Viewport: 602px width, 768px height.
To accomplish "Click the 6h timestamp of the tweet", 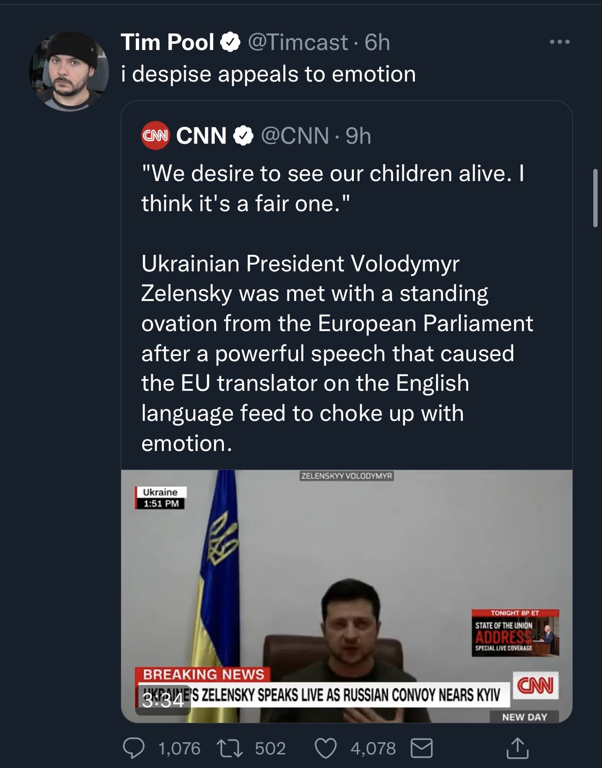I will coord(378,43).
